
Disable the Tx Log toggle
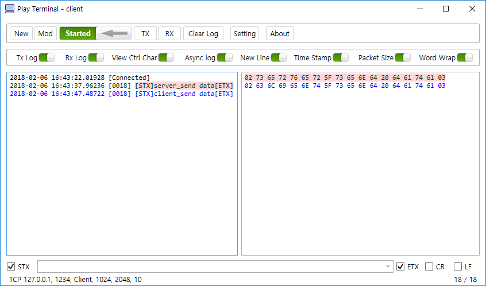click(x=47, y=57)
